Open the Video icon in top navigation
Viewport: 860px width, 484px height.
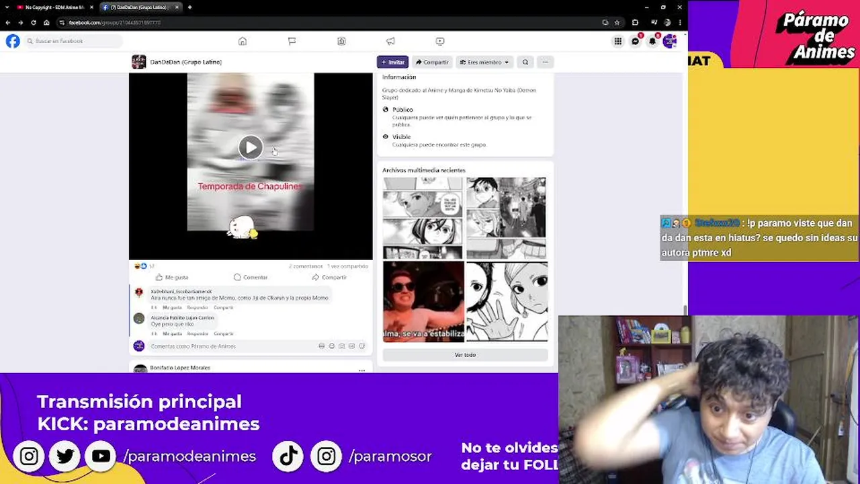(x=440, y=41)
